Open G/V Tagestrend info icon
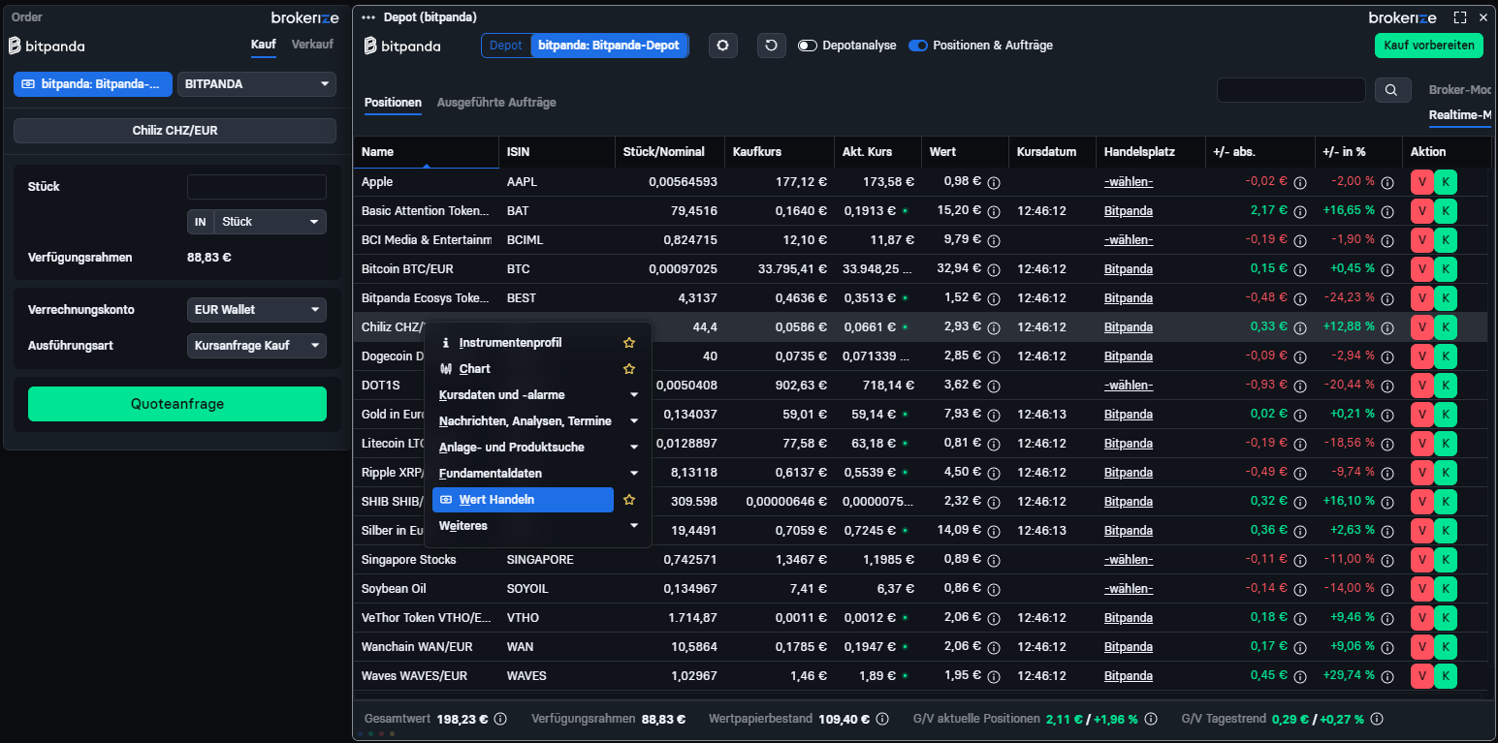1498x743 pixels. [1377, 719]
